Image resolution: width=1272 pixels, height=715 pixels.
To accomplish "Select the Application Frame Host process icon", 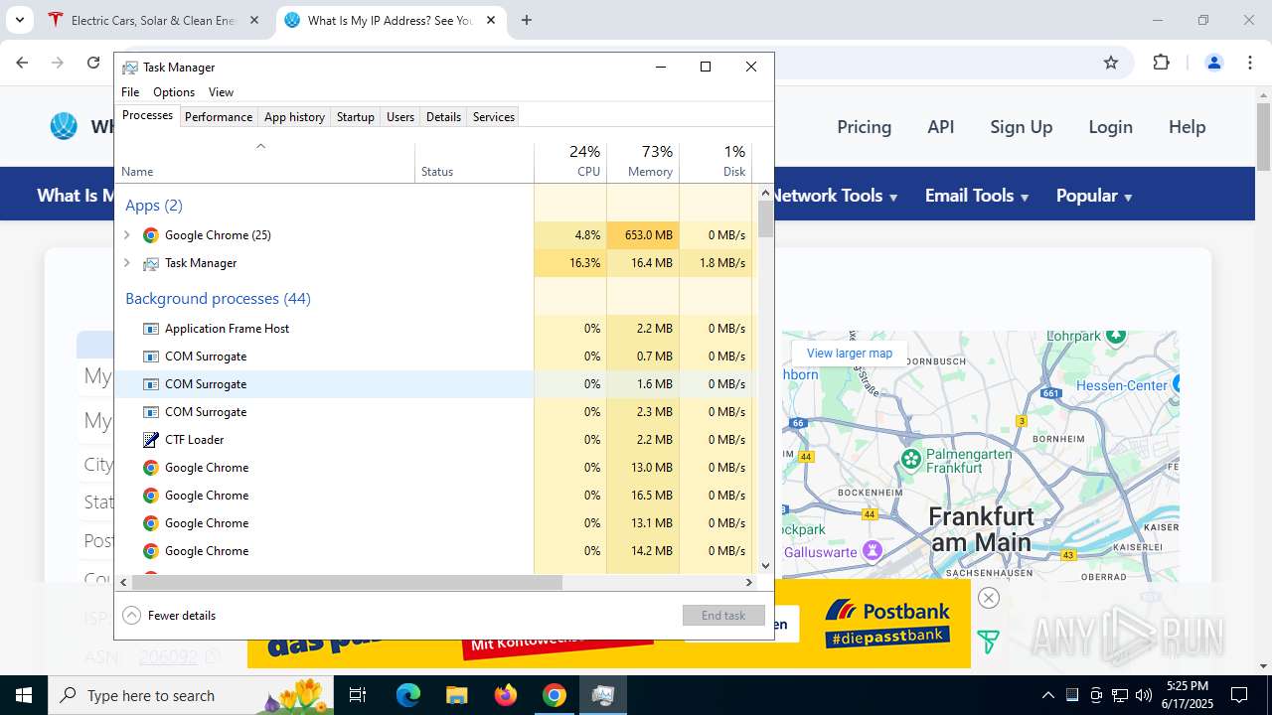I will pyautogui.click(x=151, y=329).
